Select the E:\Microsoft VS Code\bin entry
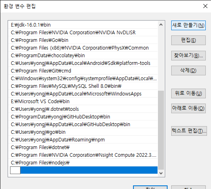The width and height of the screenshot is (211, 189). 83,102
